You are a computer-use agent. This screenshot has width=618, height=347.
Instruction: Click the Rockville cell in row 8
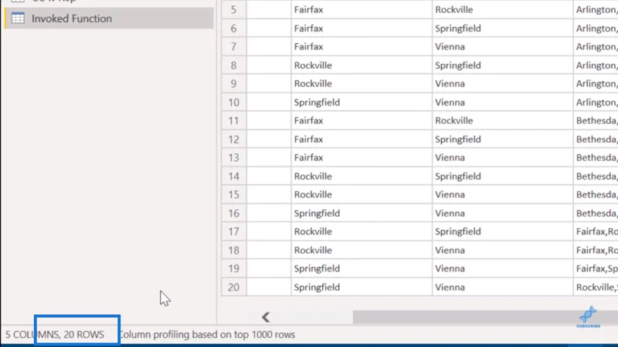[362, 66]
